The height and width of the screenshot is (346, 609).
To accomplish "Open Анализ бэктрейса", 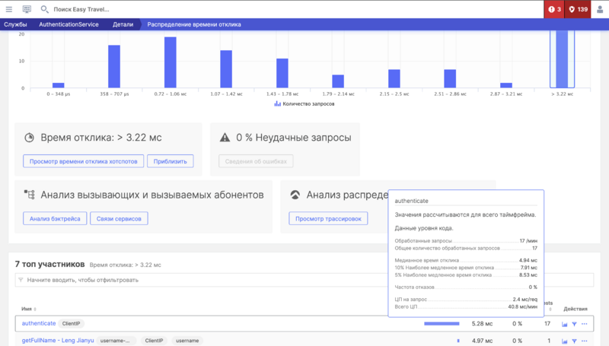I will pos(55,219).
